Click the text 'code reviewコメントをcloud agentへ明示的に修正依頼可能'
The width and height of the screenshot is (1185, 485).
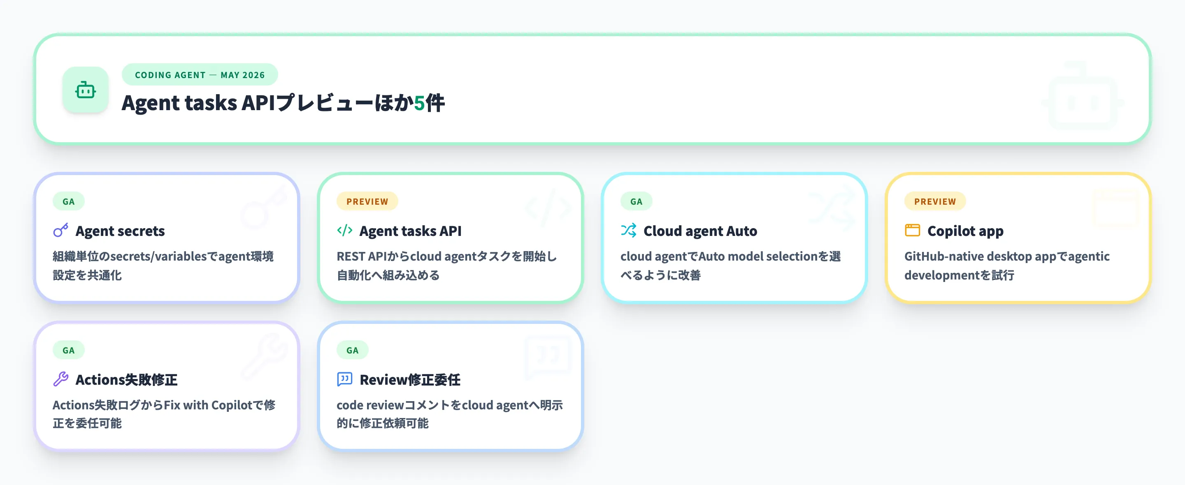click(449, 414)
